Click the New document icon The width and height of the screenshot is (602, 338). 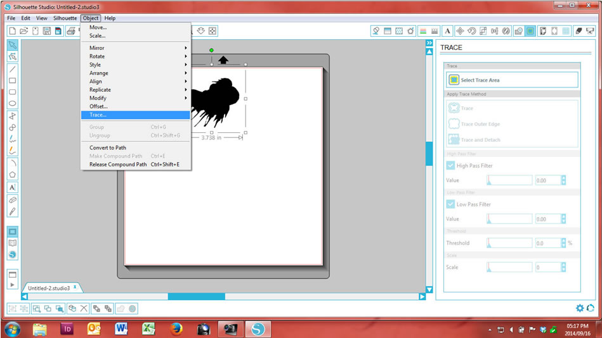[x=12, y=31]
